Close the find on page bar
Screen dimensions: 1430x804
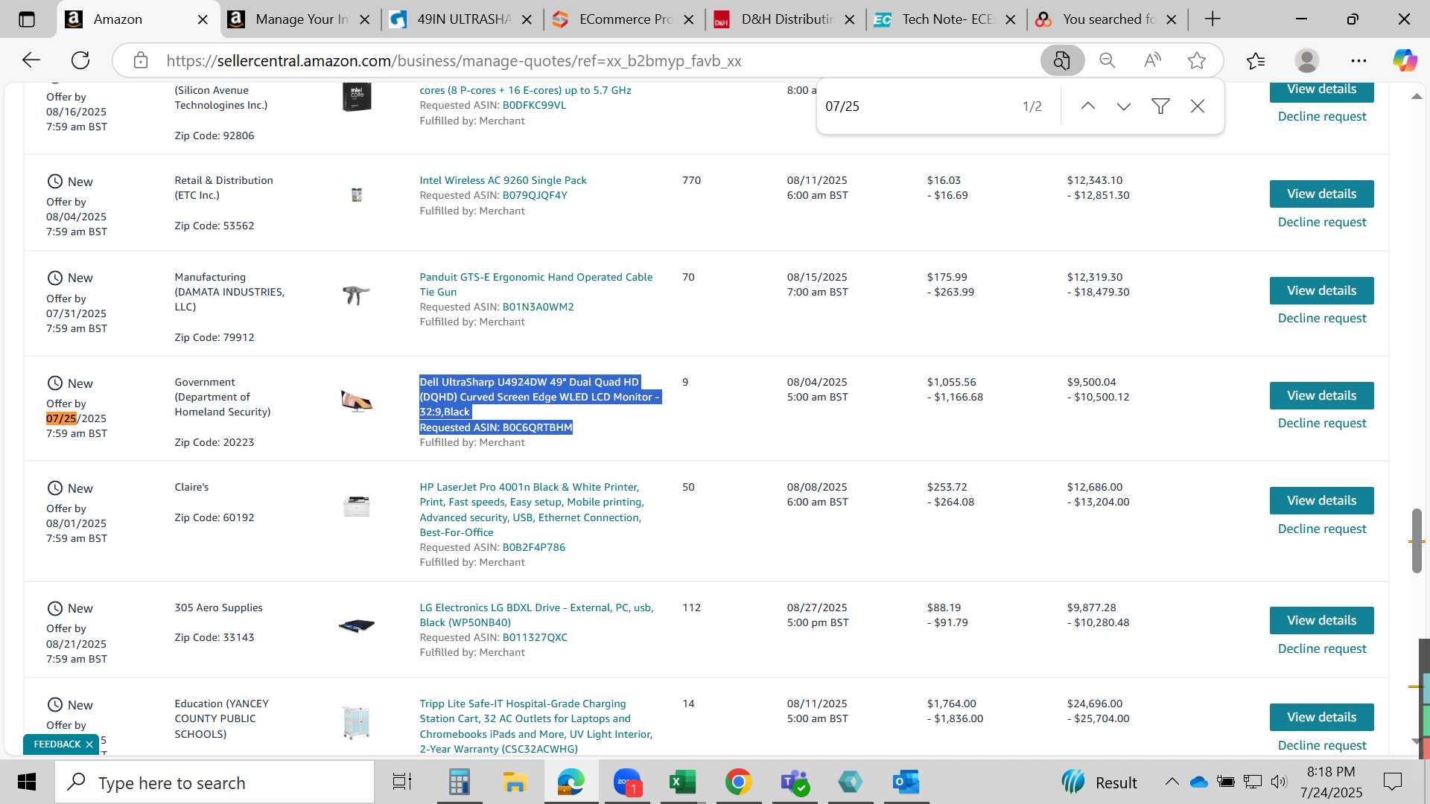tap(1198, 106)
